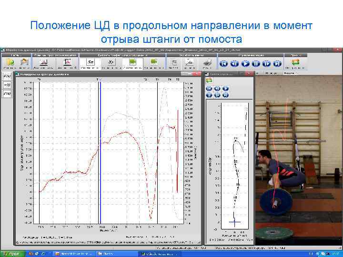This screenshot has height=257, width=343.
Task: Click the green swap arrows icon in the main toolbar
Action: 295,62
